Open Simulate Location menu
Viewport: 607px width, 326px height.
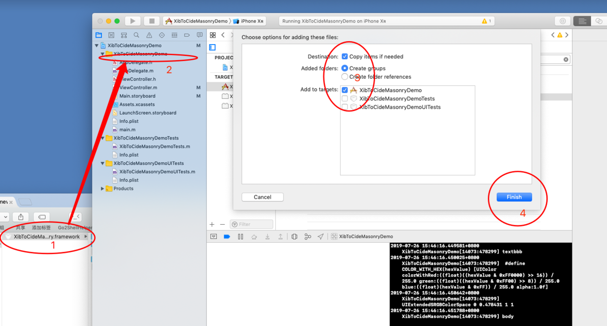(321, 236)
